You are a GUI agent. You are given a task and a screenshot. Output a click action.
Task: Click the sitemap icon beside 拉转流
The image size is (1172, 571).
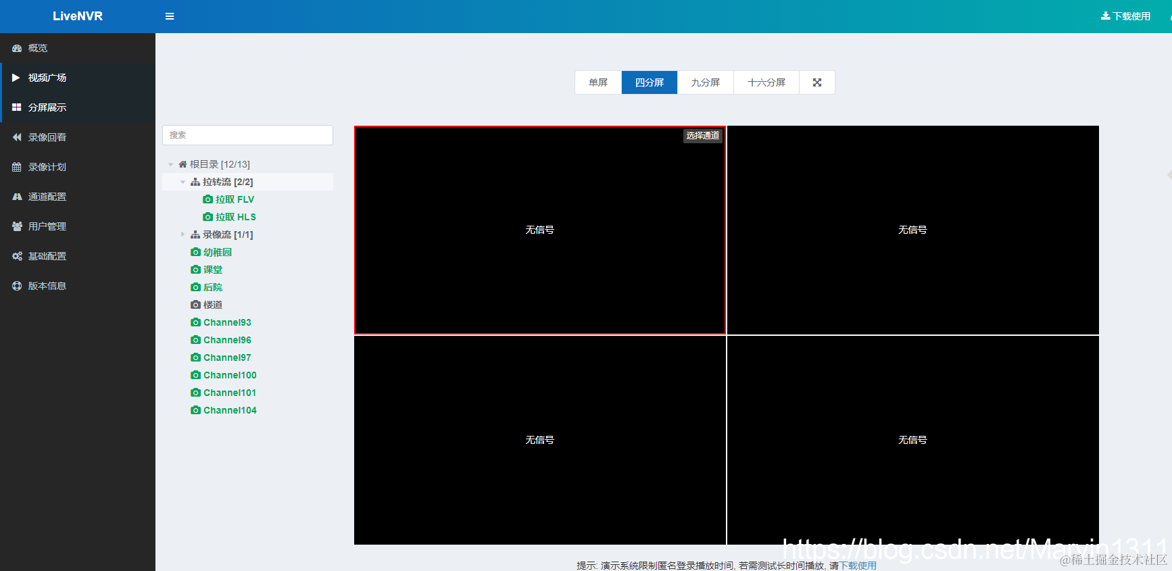[195, 182]
